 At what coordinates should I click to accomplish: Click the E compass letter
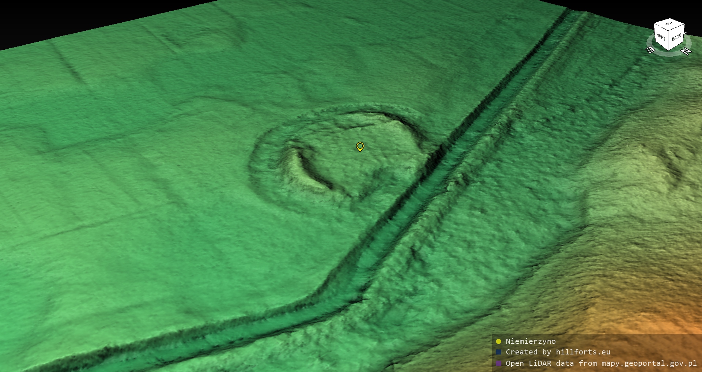point(650,50)
